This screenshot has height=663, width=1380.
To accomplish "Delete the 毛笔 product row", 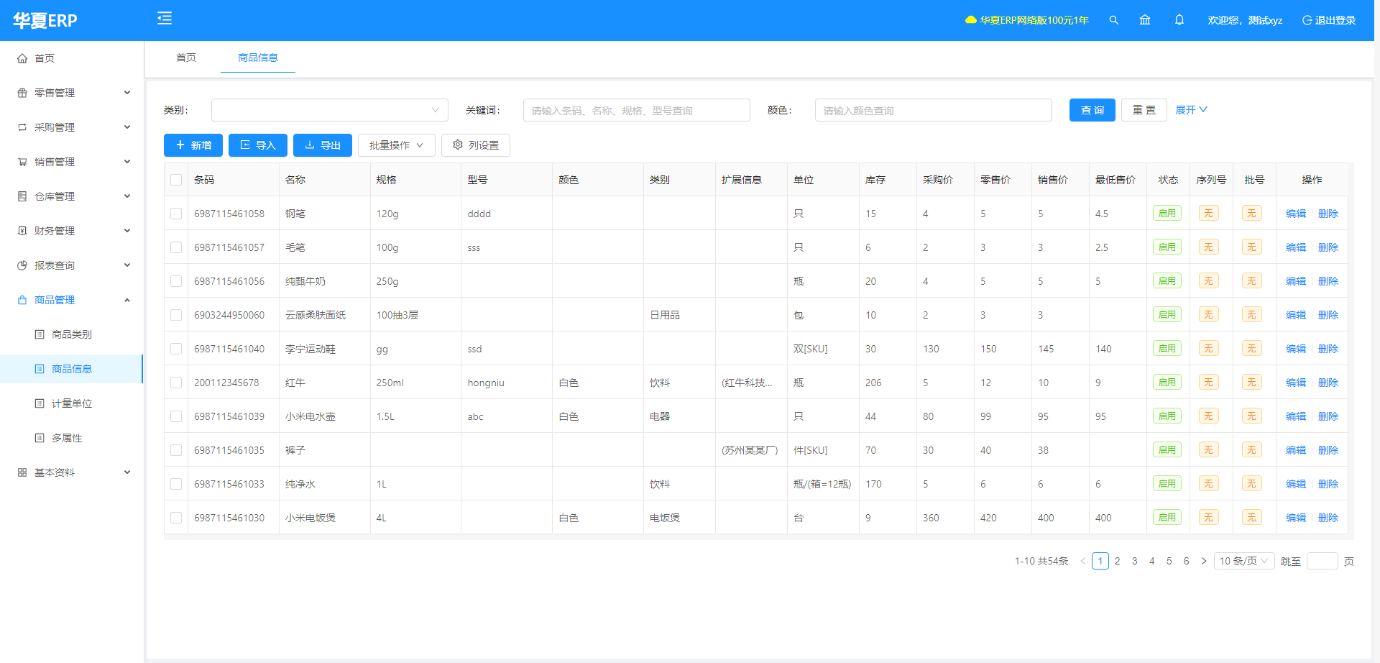I will (x=1328, y=247).
